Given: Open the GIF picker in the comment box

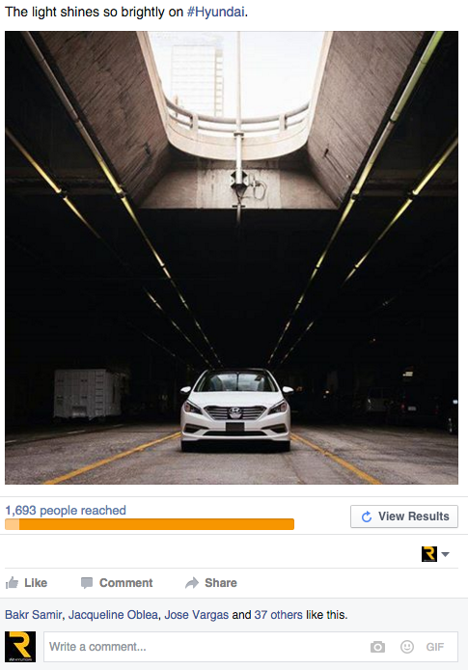Looking at the screenshot, I should click(x=434, y=647).
